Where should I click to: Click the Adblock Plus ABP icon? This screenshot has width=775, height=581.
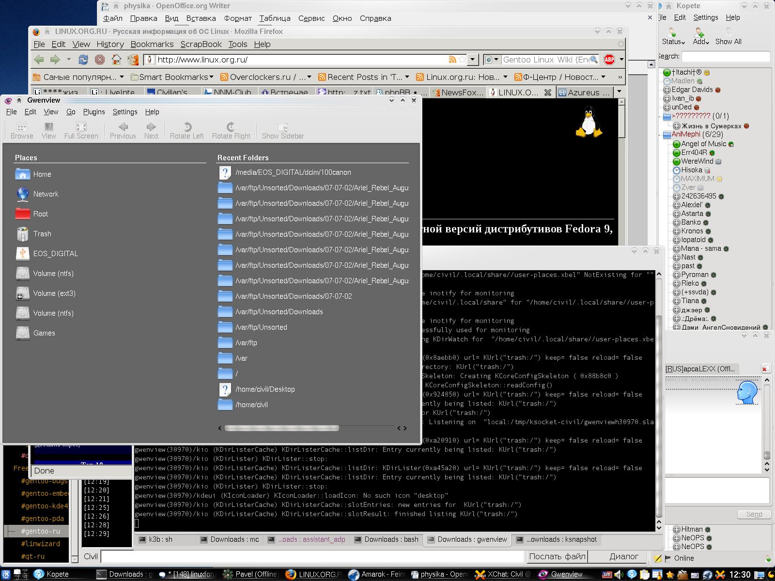pyautogui.click(x=609, y=60)
